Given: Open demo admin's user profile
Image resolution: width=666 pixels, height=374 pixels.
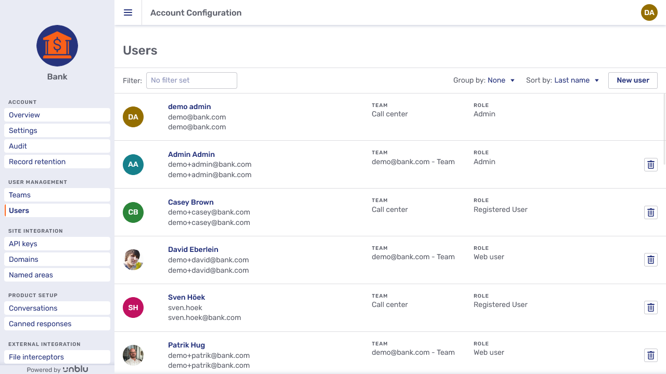Looking at the screenshot, I should [189, 106].
